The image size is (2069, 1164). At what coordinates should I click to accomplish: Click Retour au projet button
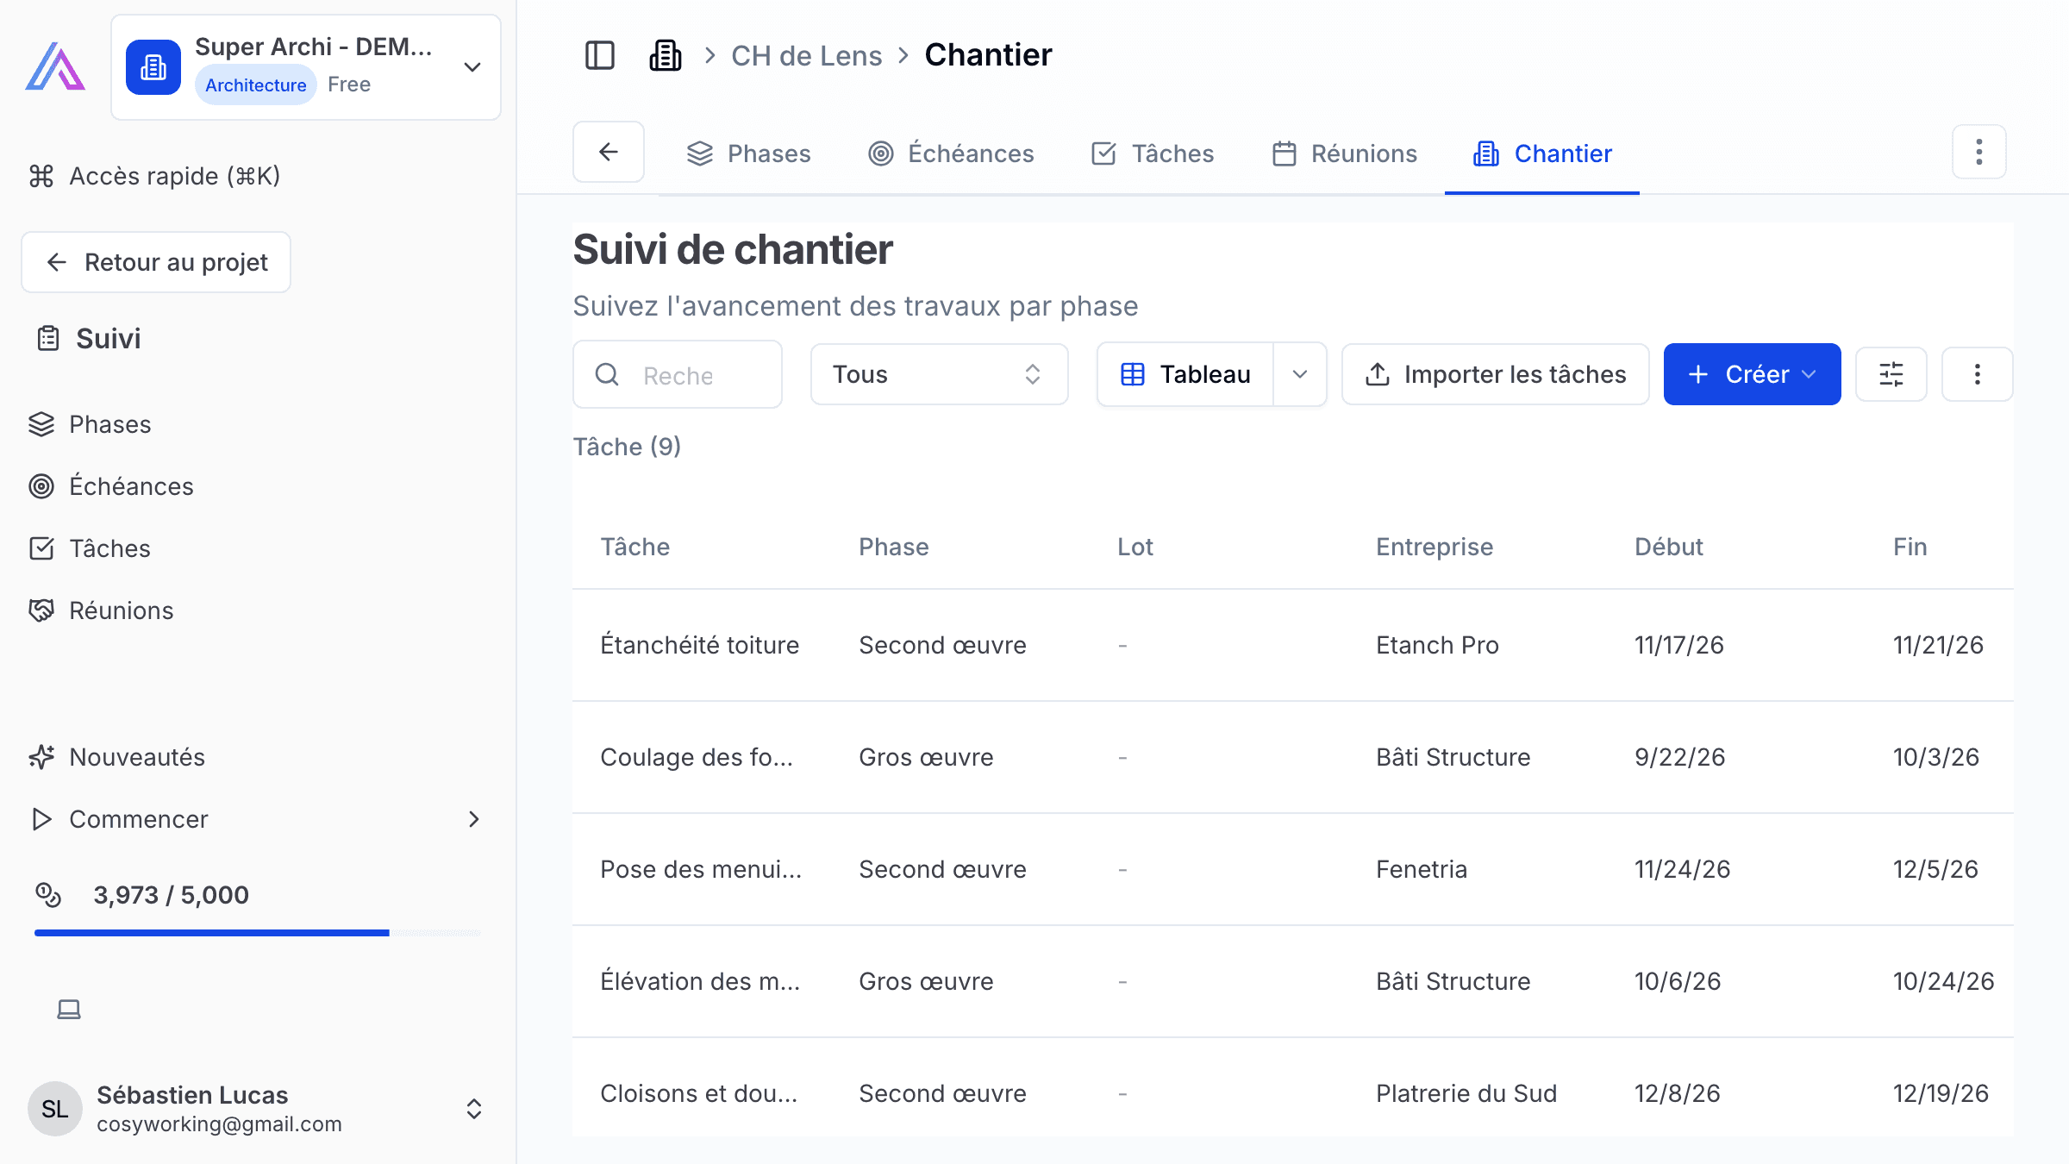156,262
